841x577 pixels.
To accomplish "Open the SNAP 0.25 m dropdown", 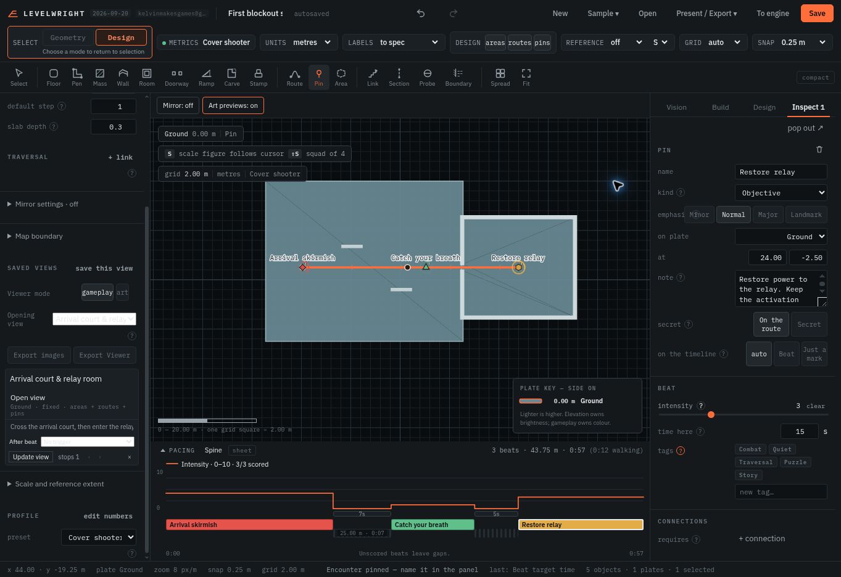I will coord(792,43).
